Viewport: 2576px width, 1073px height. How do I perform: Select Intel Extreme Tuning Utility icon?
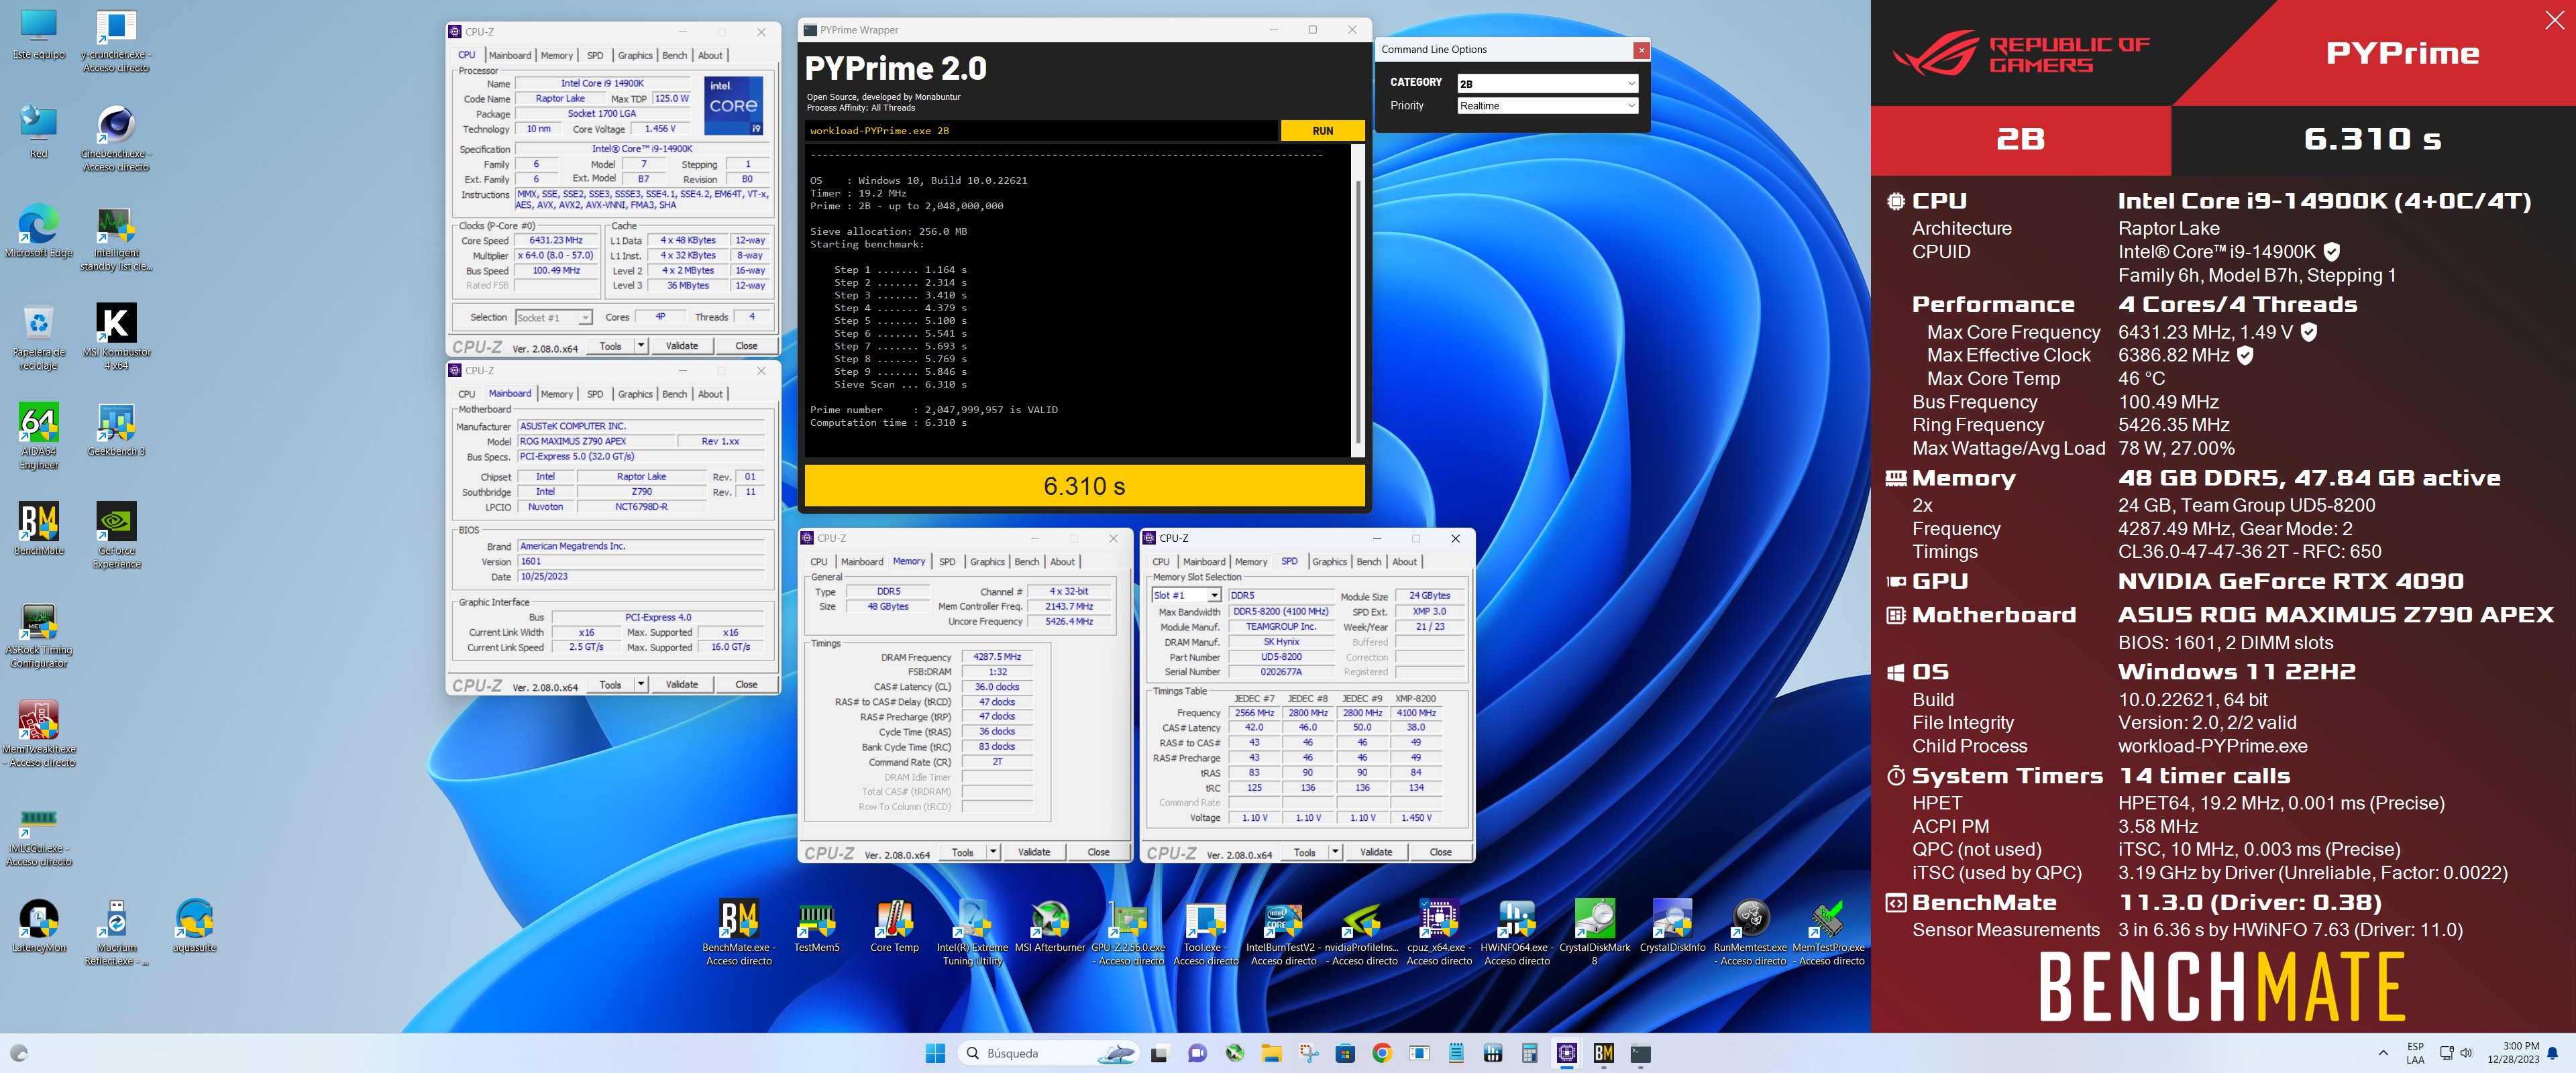[972, 932]
